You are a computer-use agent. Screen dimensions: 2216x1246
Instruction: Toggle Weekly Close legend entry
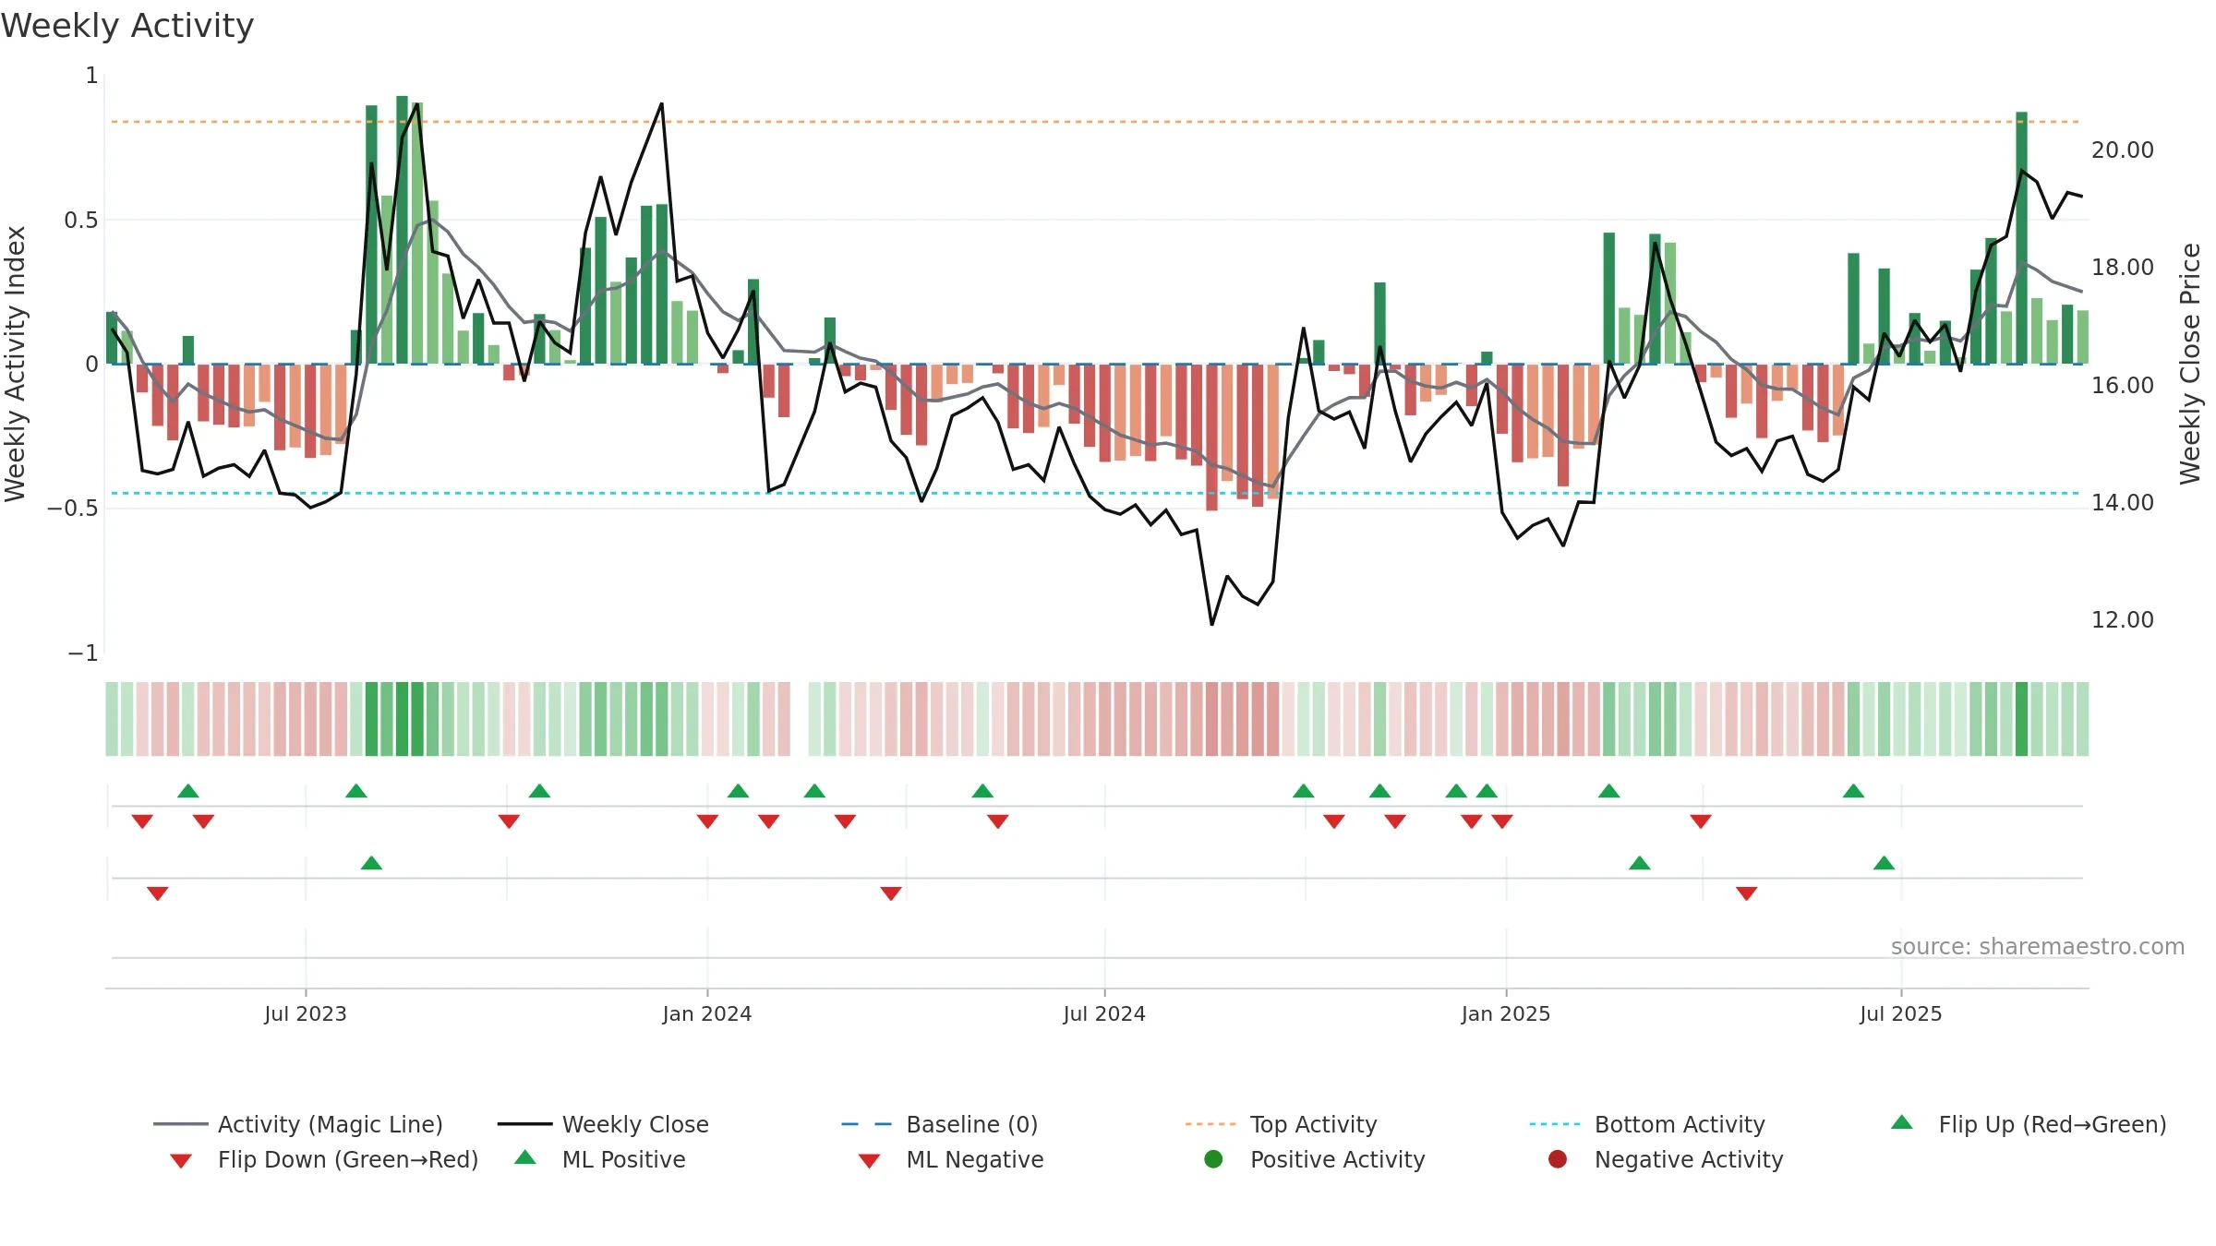(x=603, y=1124)
